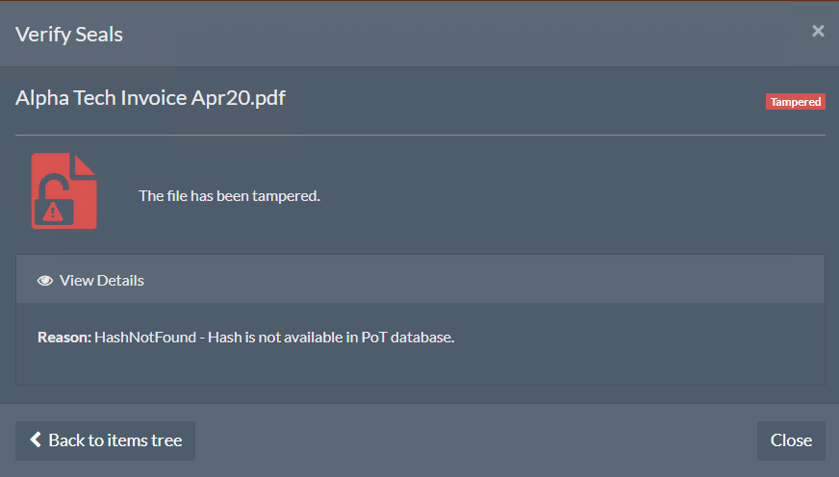Click empty area of details panel body

pyautogui.click(x=420, y=366)
